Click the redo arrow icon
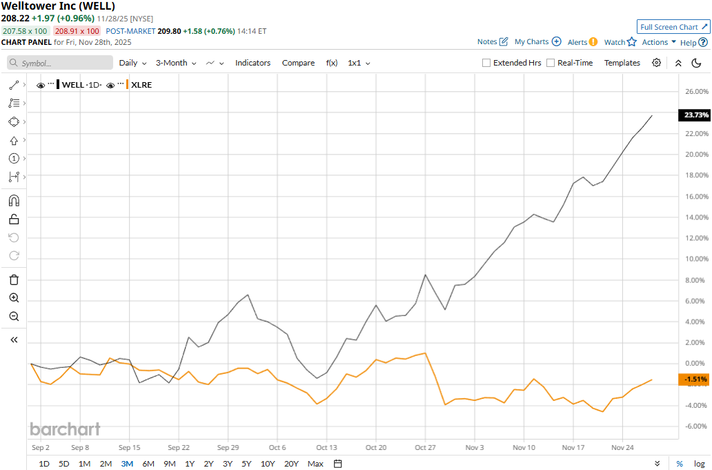Screen dimensions: 712x470 tap(14, 255)
